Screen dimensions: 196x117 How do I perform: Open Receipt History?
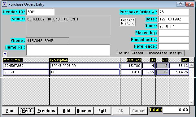(128, 22)
